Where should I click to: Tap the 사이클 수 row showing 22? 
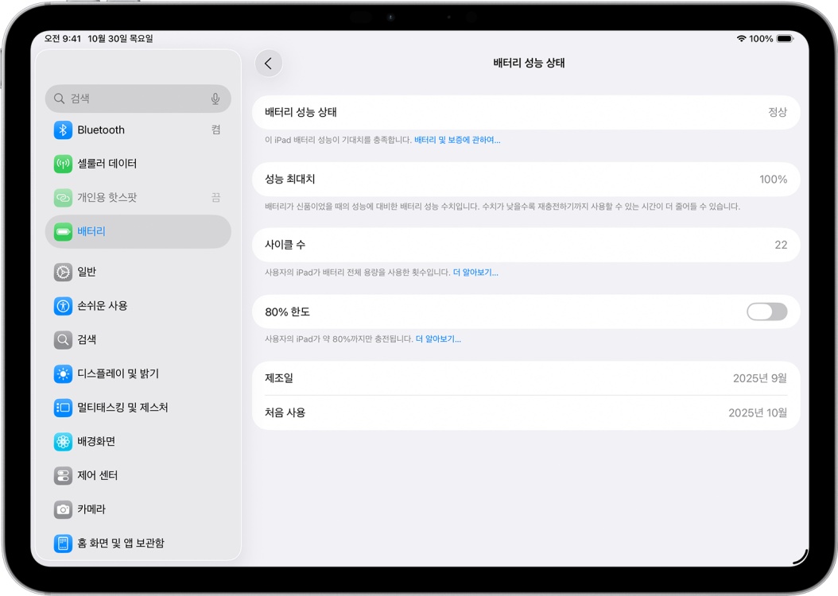(526, 245)
